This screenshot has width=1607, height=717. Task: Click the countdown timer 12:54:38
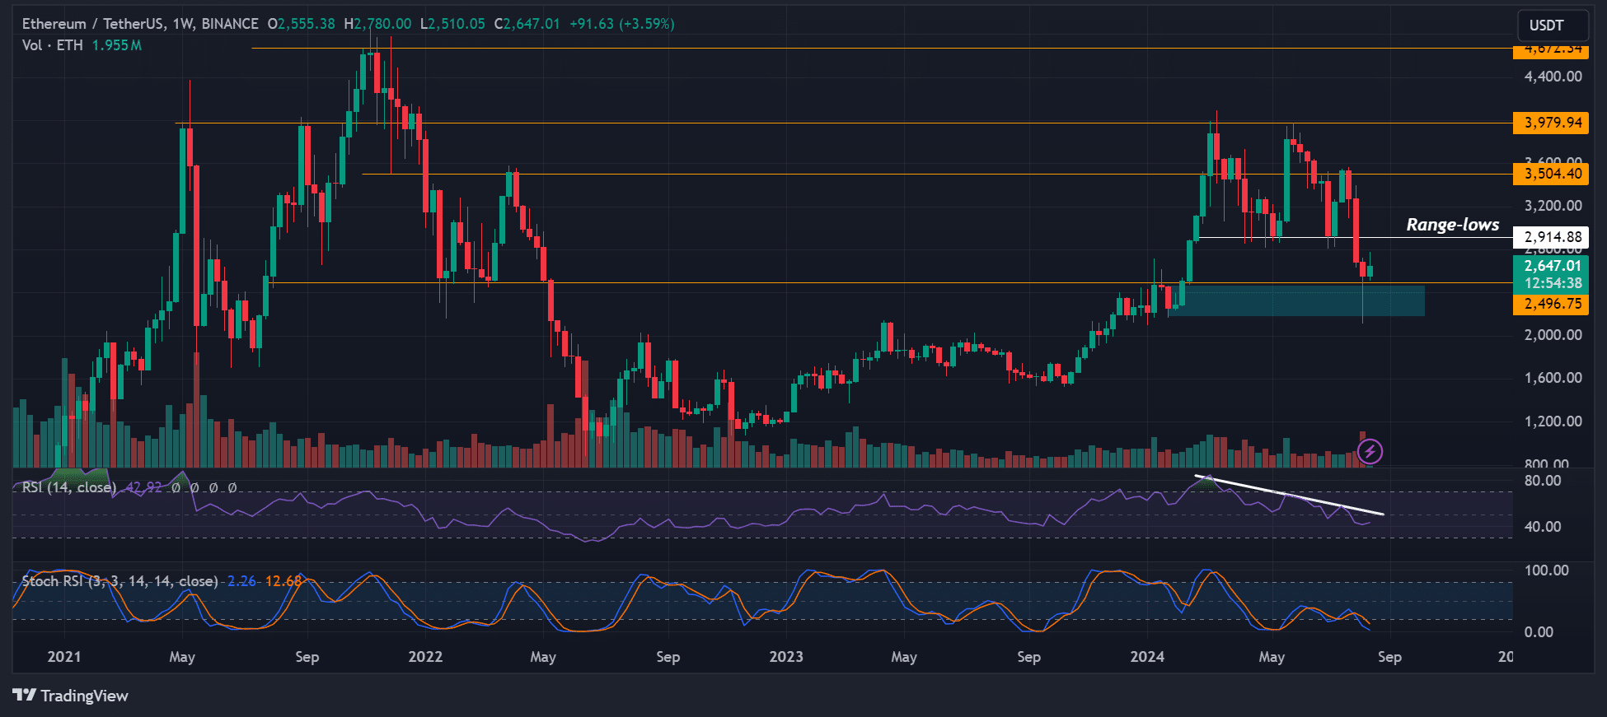[1553, 283]
